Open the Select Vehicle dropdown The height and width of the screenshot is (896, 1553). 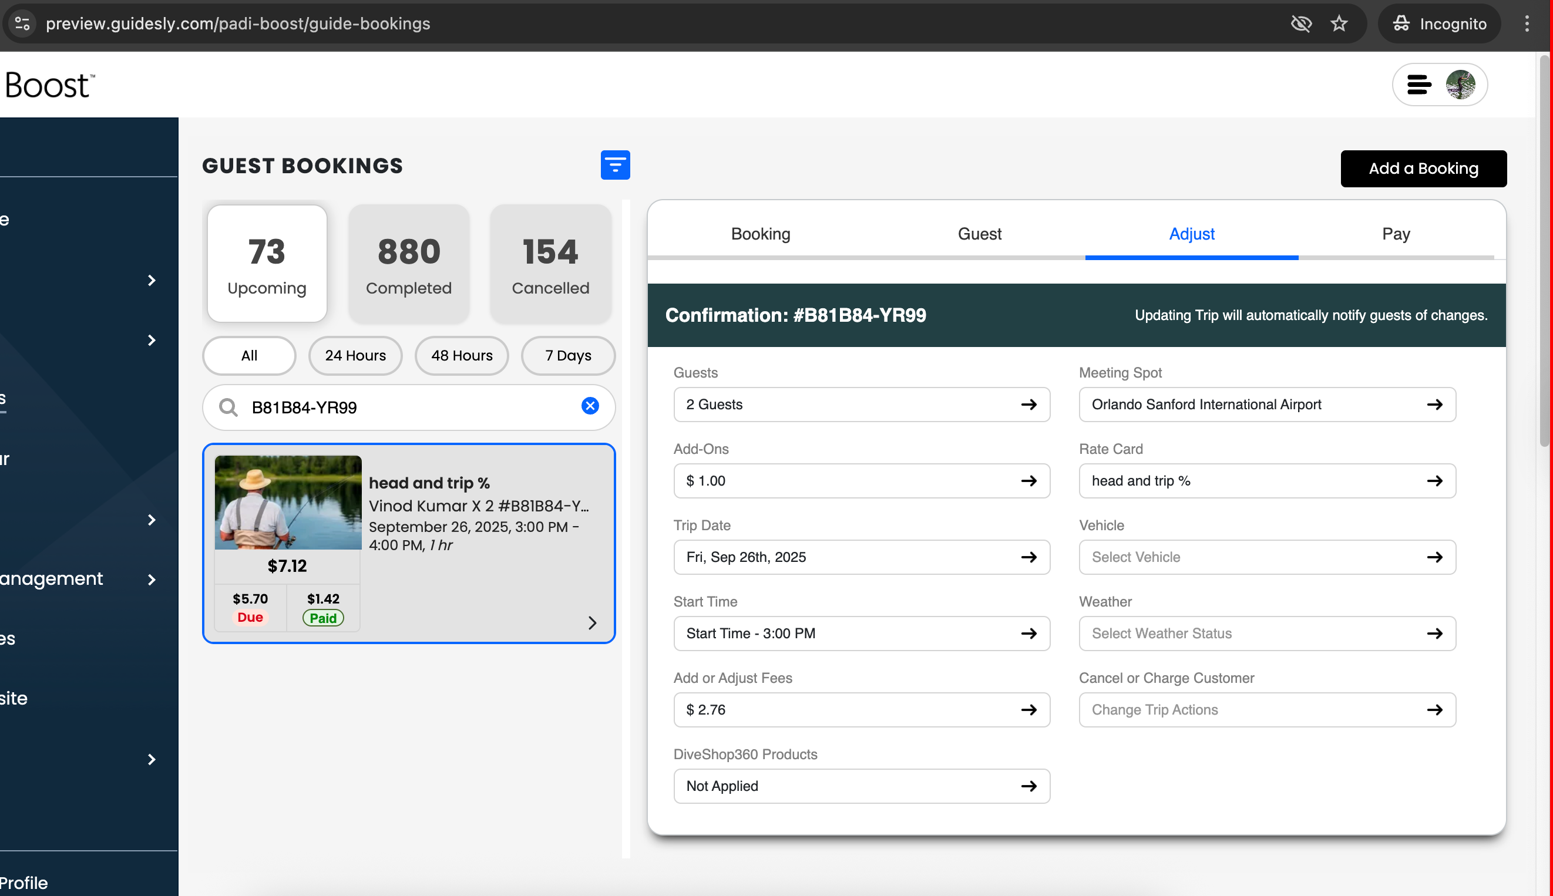point(1267,557)
